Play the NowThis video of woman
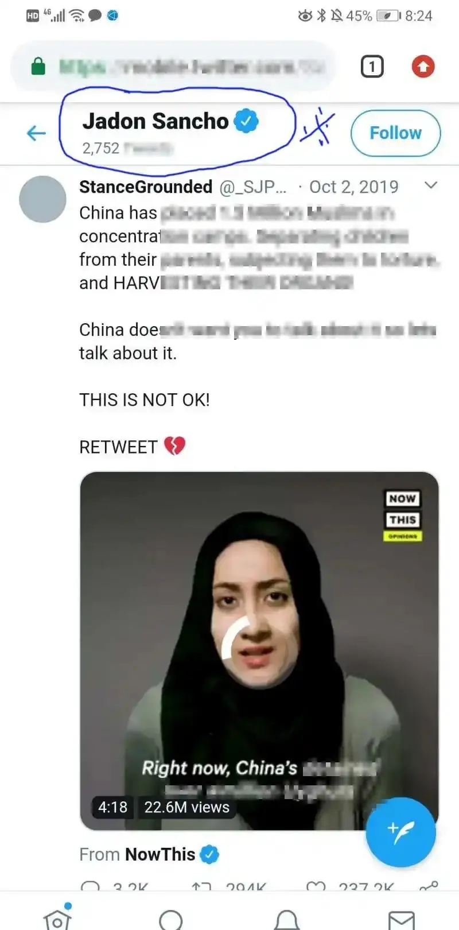Screen dimensions: 459x930 point(259,651)
